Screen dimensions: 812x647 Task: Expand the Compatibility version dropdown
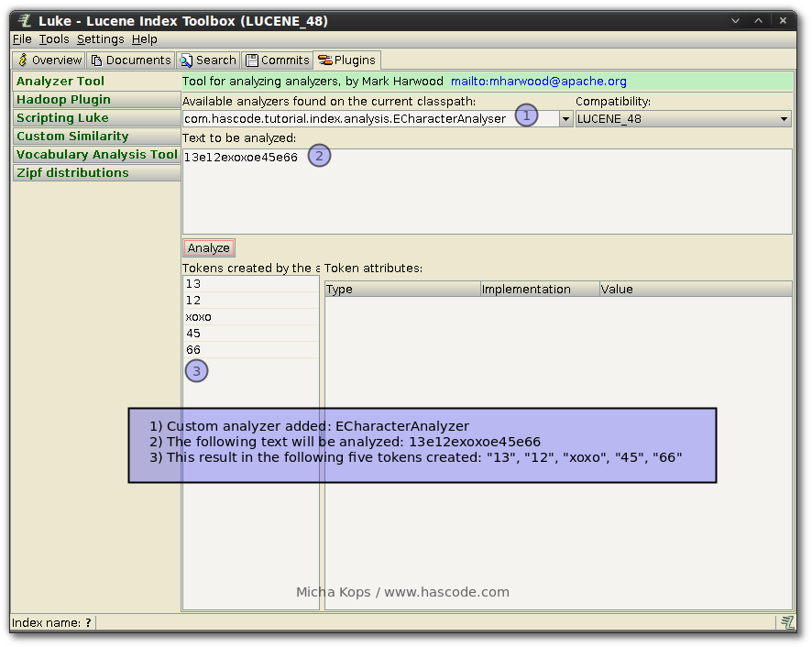pyautogui.click(x=785, y=119)
